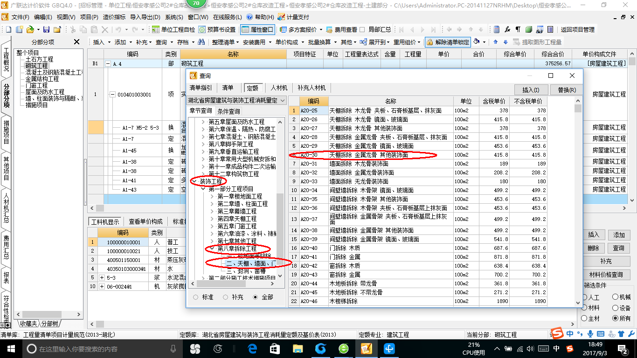Open the 在线服务(L) menu
The width and height of the screenshot is (637, 358).
227,17
